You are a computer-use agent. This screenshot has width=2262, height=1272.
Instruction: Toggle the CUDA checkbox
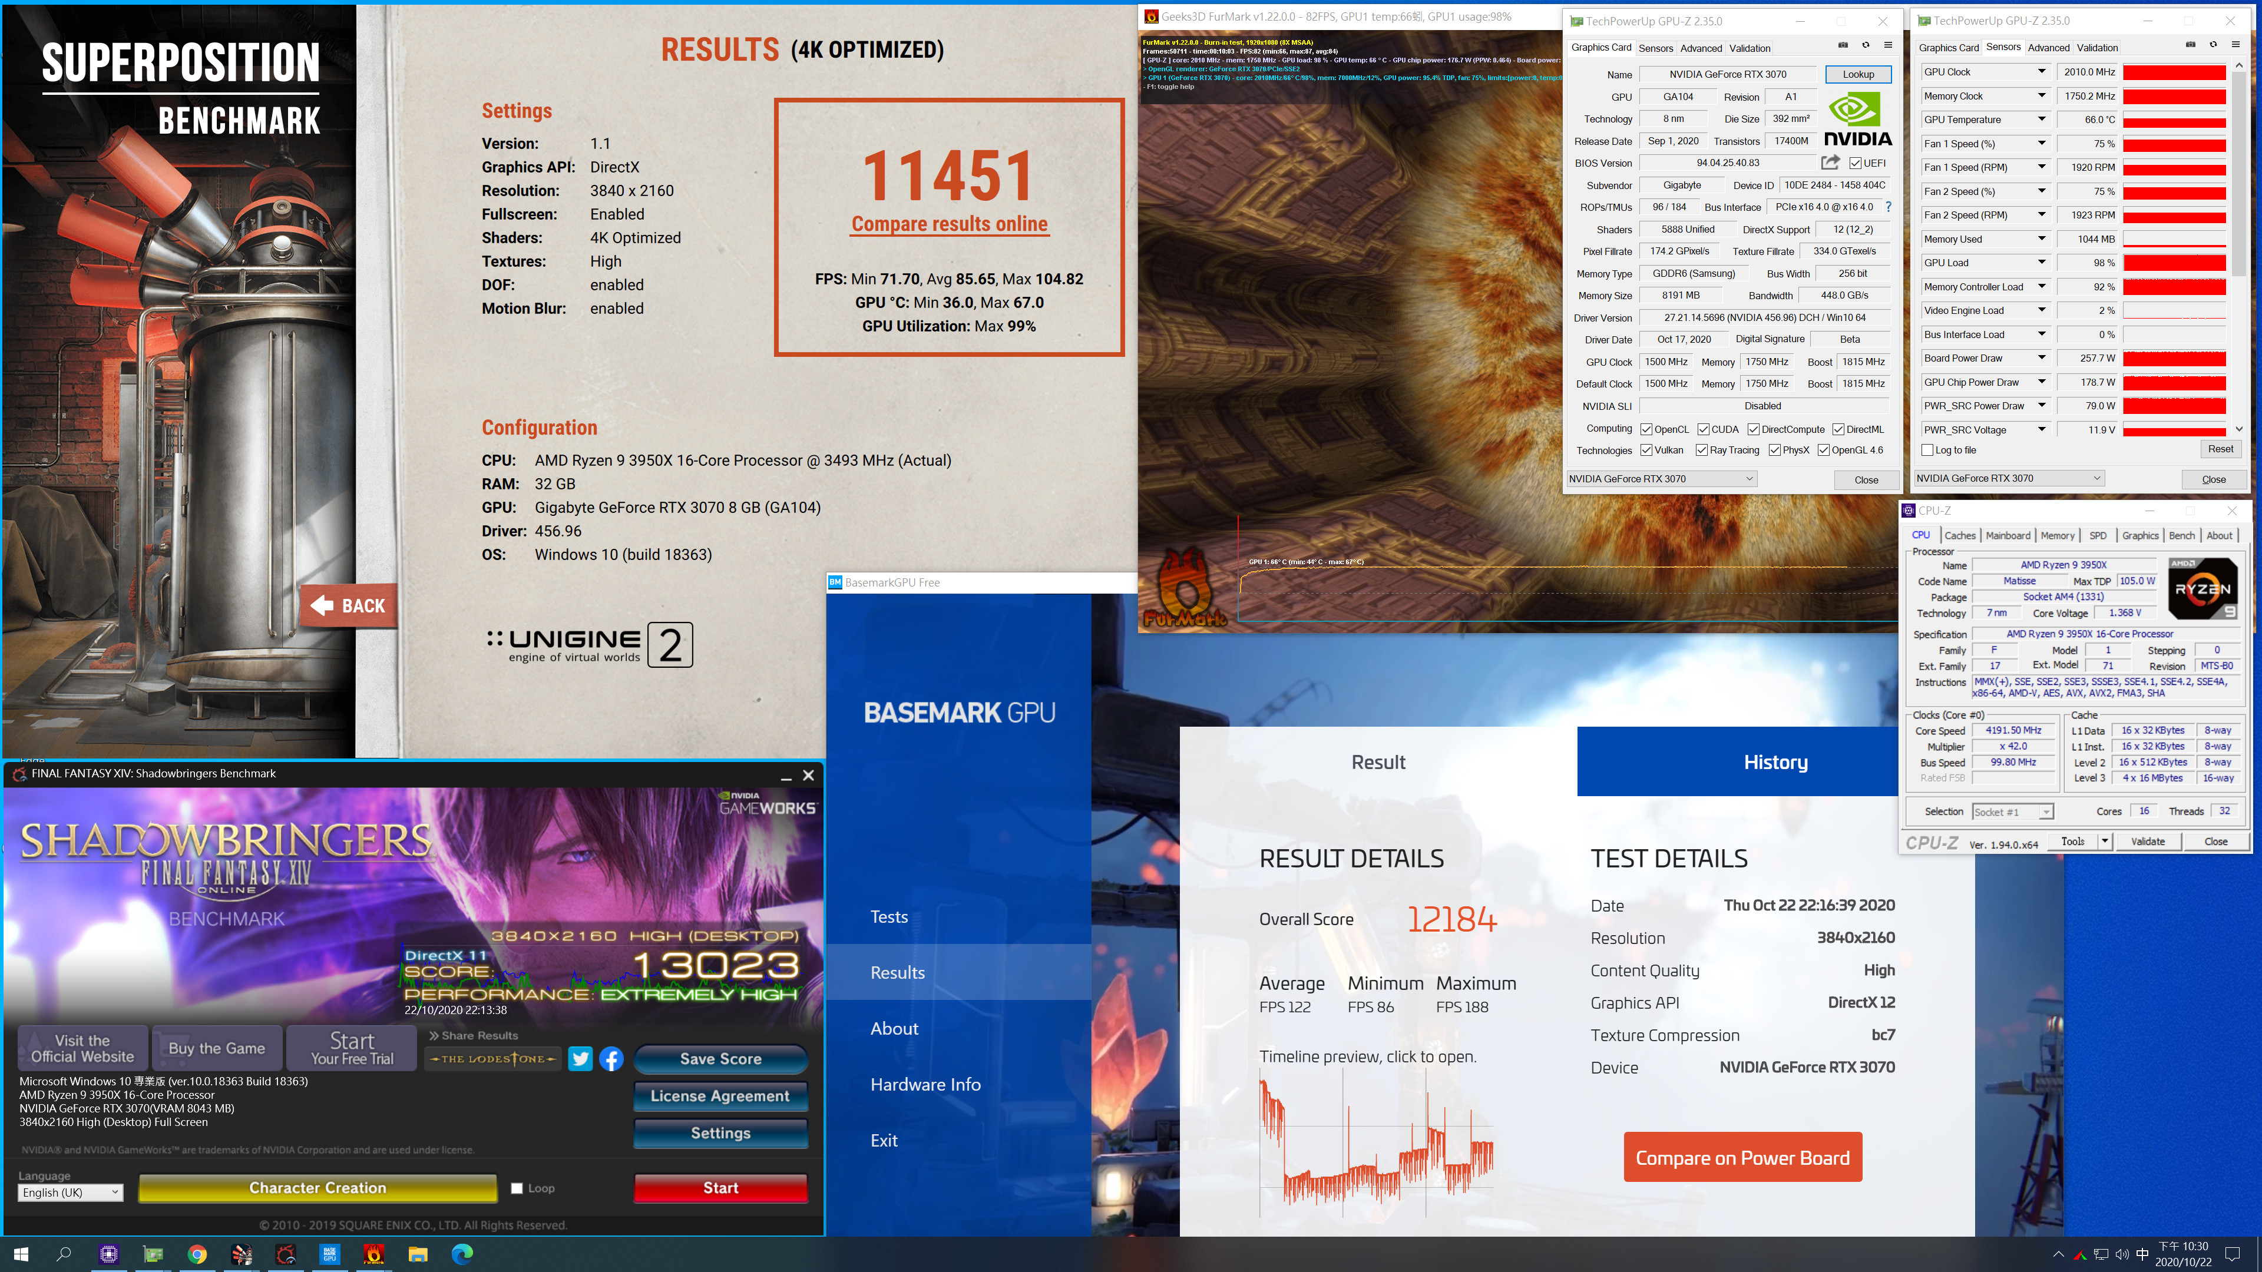(1704, 429)
